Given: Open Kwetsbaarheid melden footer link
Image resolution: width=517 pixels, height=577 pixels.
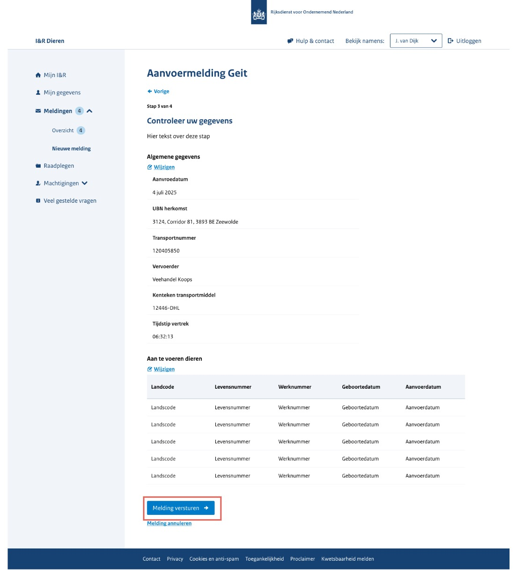Looking at the screenshot, I should 347,559.
